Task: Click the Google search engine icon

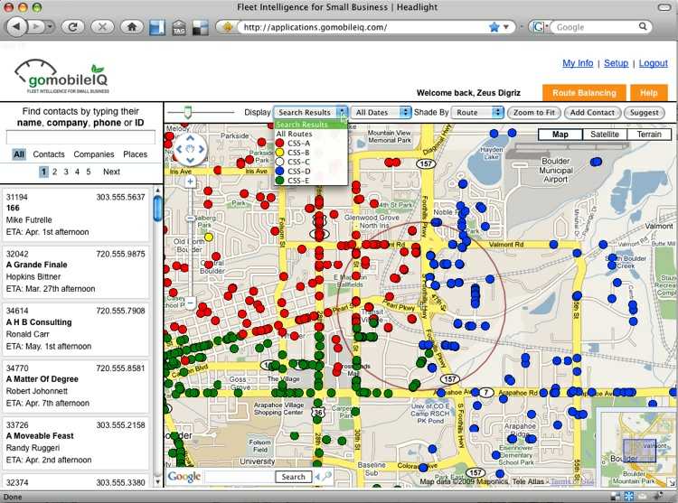Action: coord(539,27)
